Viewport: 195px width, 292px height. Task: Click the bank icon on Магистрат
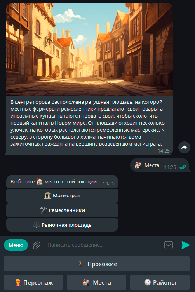[x=48, y=195]
